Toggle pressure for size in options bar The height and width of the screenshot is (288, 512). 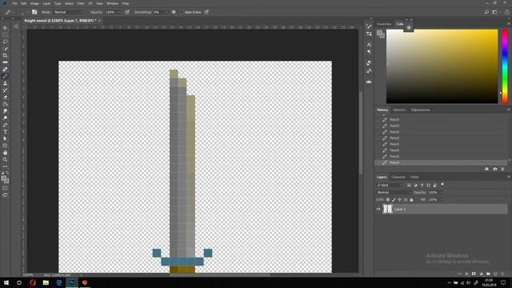206,12
